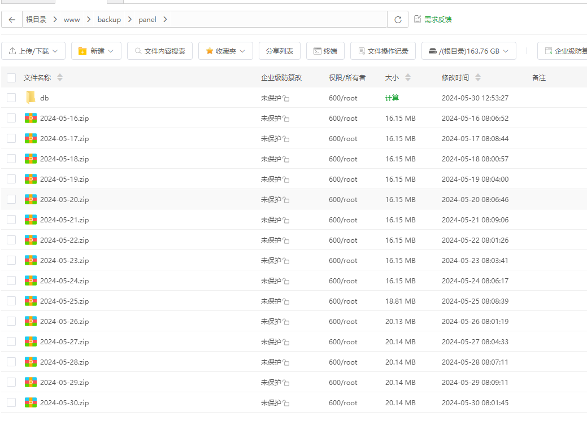The width and height of the screenshot is (587, 425).
Task: Click 600/root permission of 2024-05-20.zip
Action: (343, 200)
